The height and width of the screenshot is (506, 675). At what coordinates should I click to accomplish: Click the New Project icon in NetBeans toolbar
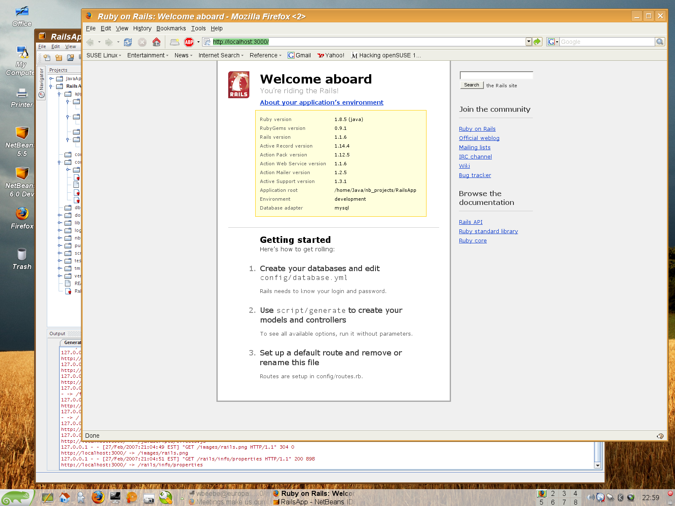click(x=59, y=57)
